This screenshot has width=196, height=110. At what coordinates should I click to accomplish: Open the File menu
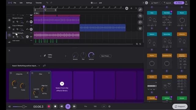point(15,3)
